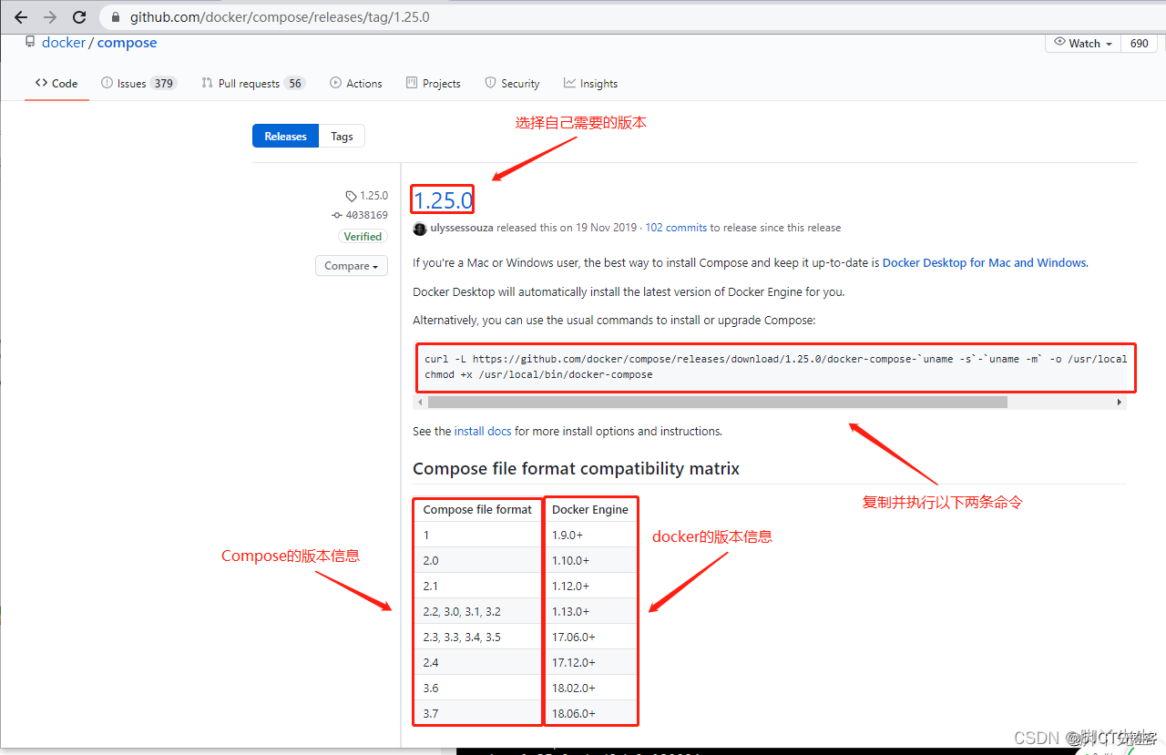This screenshot has height=755, width=1166.
Task: Click the 690 watchers count
Action: coord(1140,43)
